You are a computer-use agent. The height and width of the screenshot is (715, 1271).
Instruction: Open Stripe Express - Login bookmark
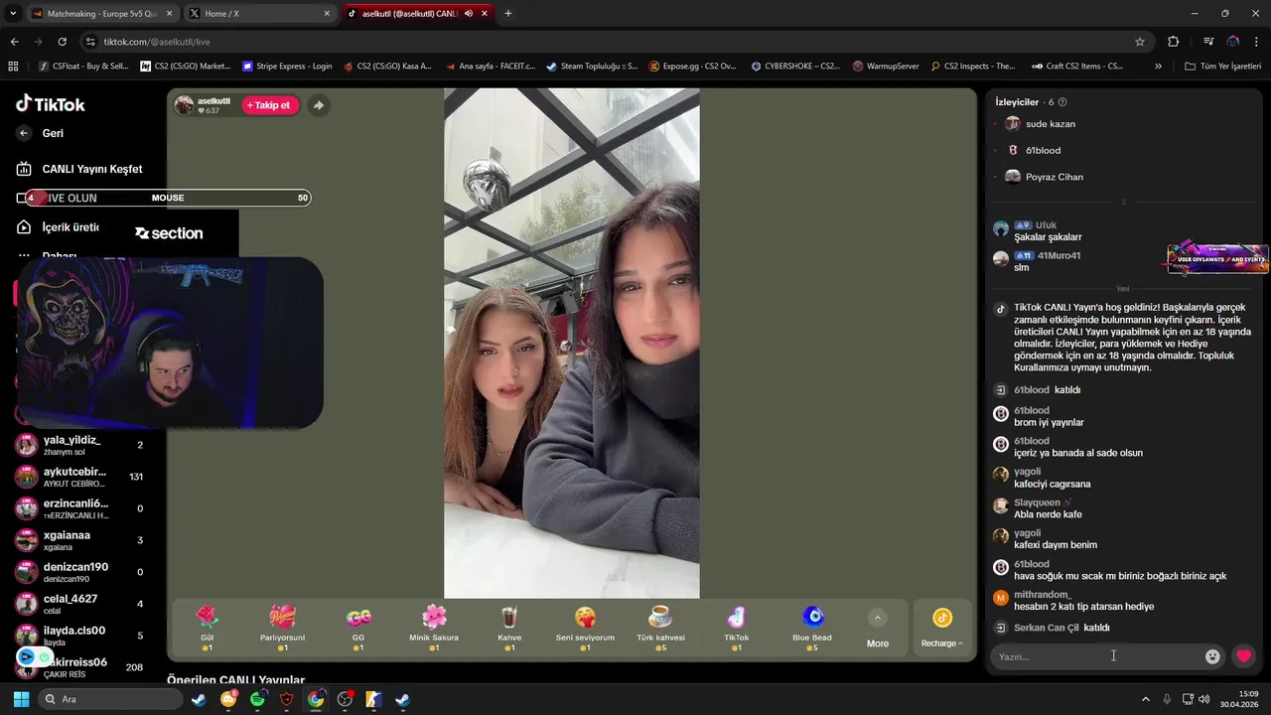coord(288,67)
